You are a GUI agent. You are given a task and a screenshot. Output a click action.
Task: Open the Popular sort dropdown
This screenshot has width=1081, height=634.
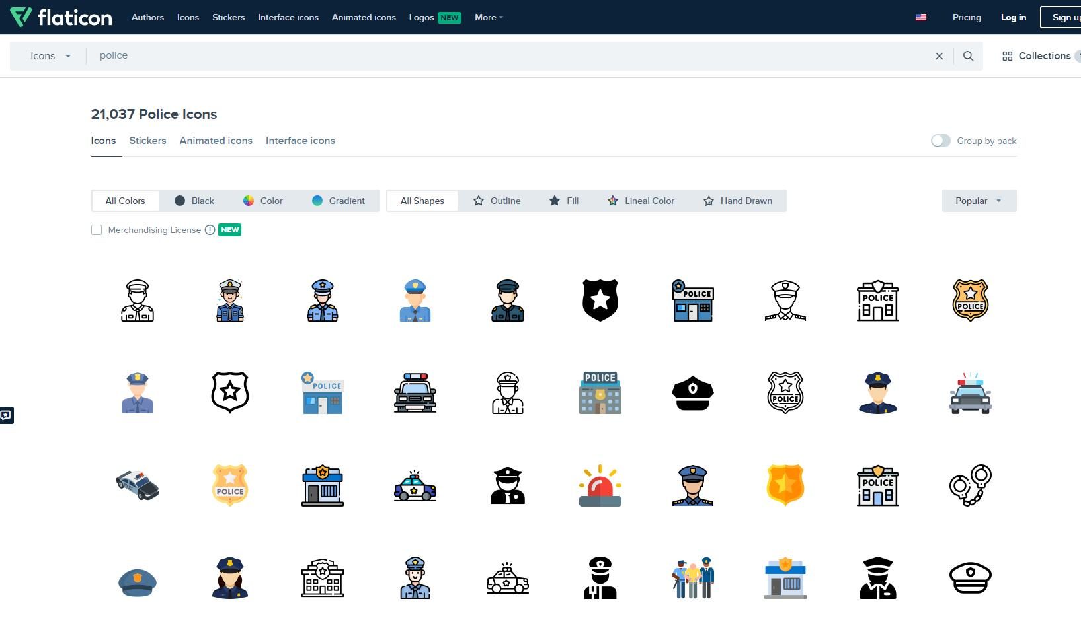tap(979, 201)
